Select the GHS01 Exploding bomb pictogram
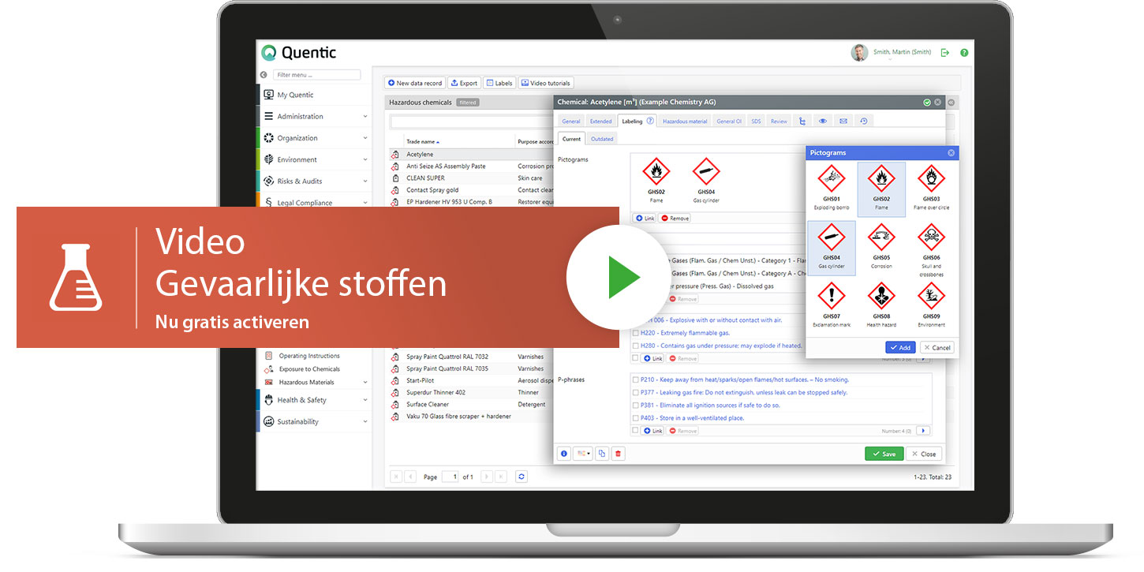The height and width of the screenshot is (572, 1144). click(x=832, y=189)
